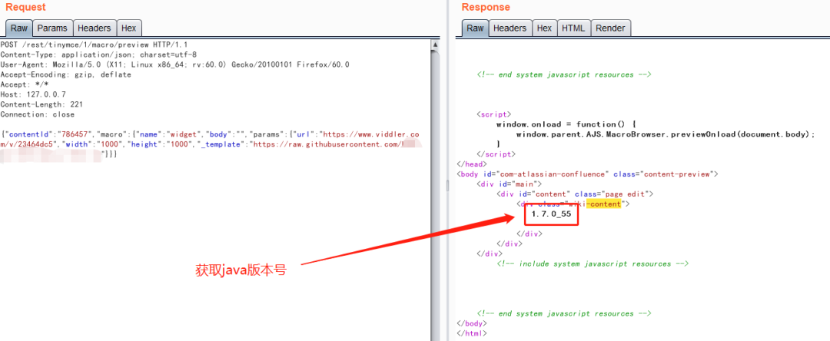
Task: Click the closing </head> tag line
Action: pos(471,164)
